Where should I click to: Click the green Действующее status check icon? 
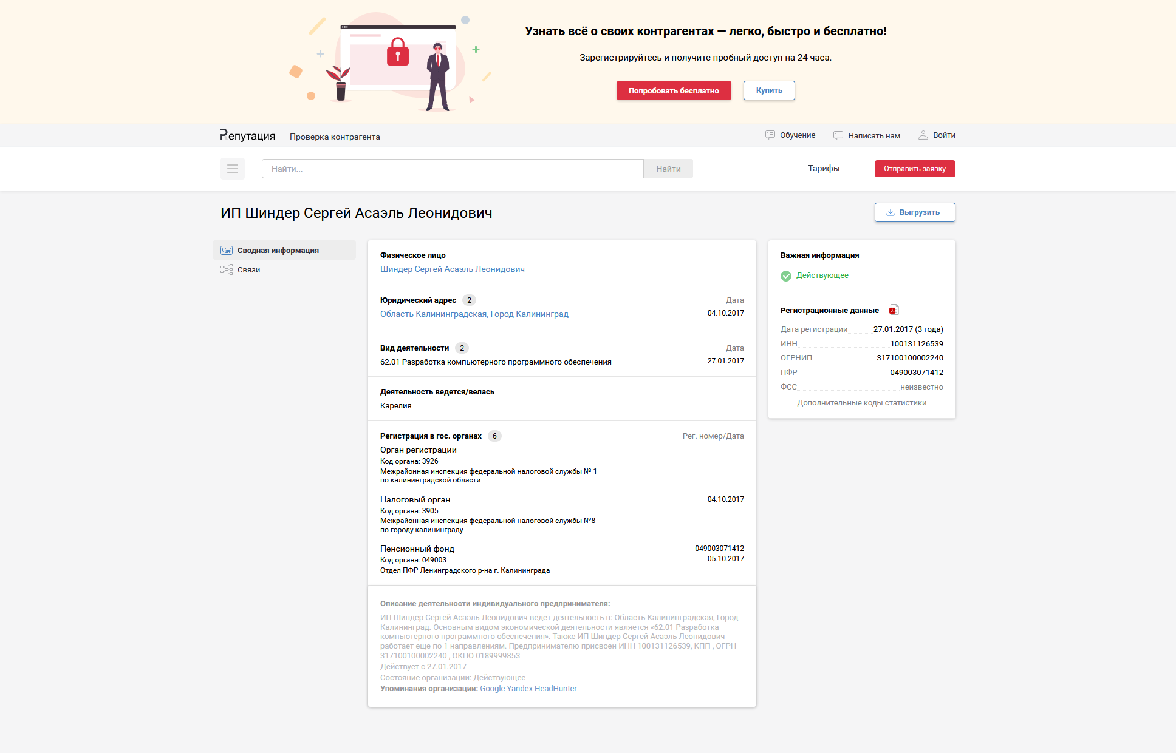click(786, 275)
